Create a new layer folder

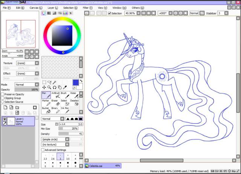[17, 108]
